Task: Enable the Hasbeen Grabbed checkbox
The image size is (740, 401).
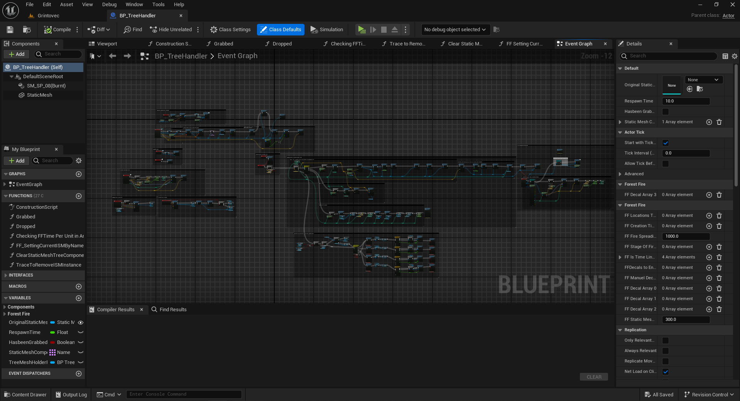Action: [x=666, y=112]
